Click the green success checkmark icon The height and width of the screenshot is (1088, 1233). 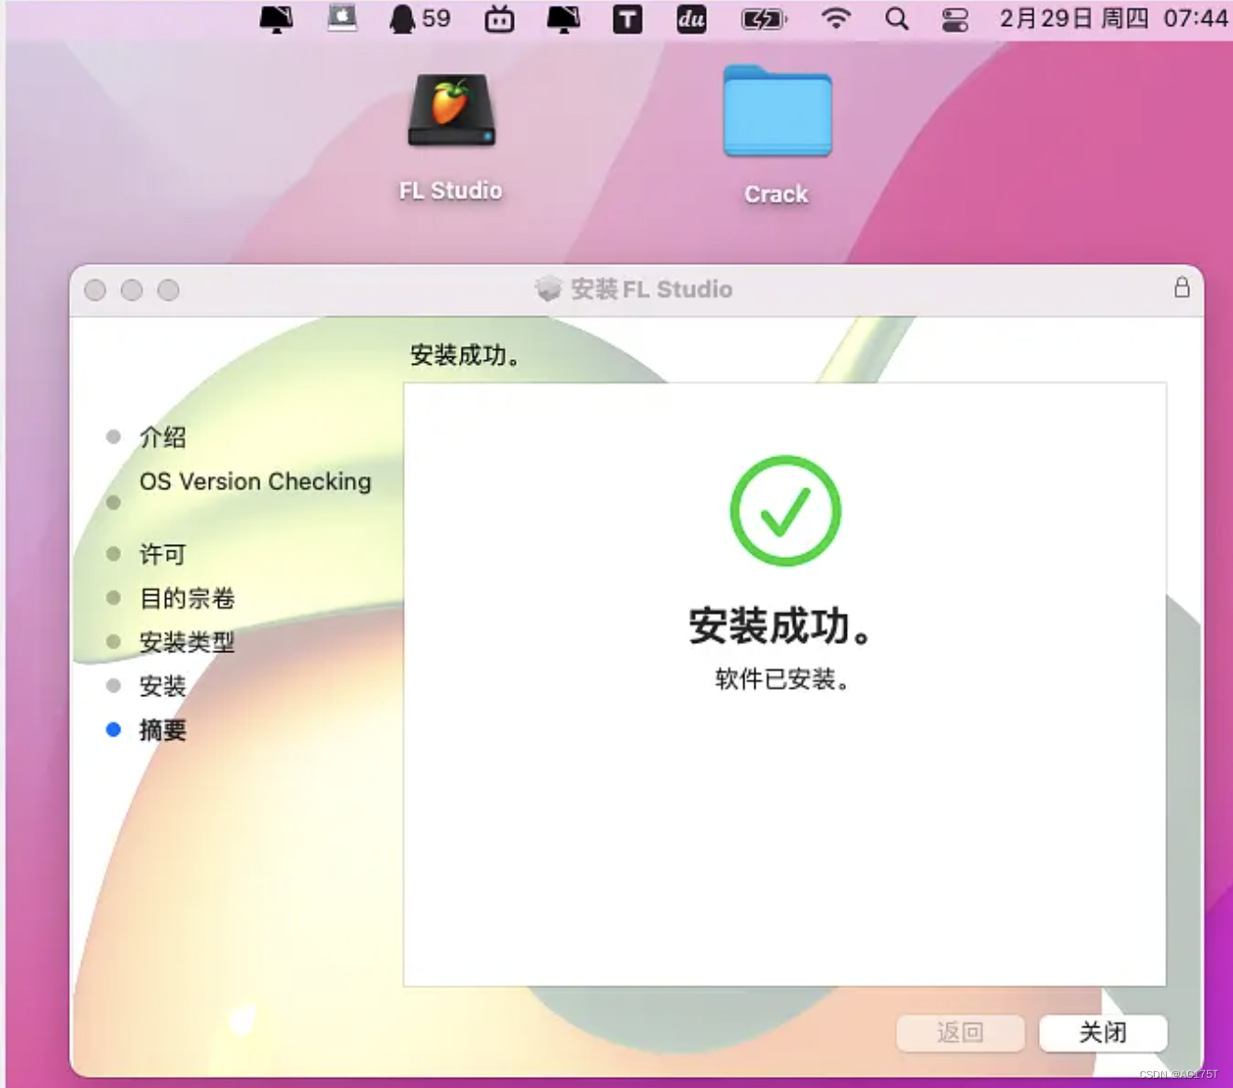coord(785,510)
